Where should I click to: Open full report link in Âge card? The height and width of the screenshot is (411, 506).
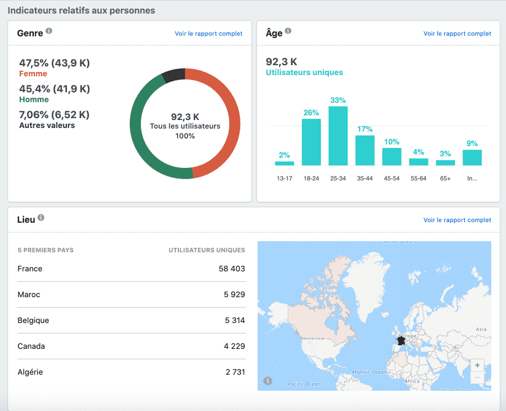coord(457,34)
